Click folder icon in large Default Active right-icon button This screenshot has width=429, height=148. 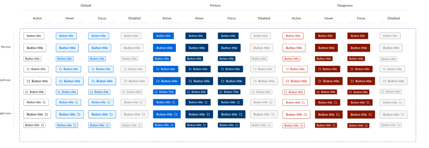click(46, 115)
